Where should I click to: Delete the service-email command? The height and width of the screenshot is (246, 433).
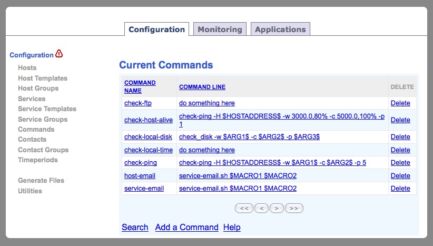point(400,188)
